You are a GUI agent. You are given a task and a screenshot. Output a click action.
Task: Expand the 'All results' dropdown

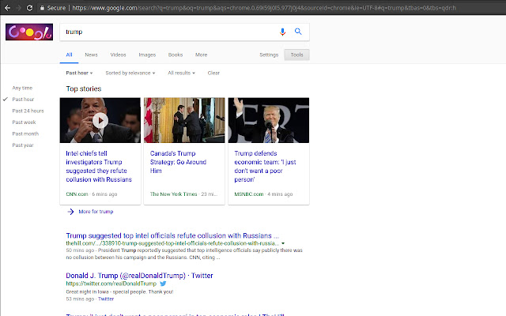coord(183,73)
